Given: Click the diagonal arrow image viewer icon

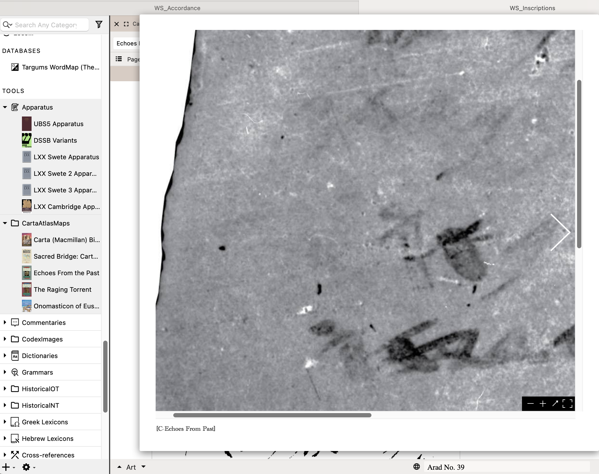Looking at the screenshot, I should tap(555, 403).
